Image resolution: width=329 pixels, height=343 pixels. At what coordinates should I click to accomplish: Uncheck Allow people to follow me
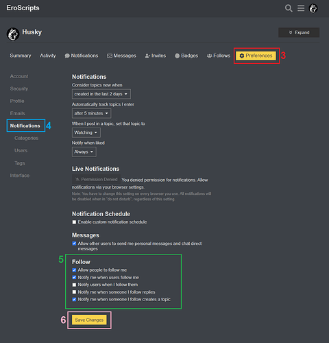(x=74, y=270)
